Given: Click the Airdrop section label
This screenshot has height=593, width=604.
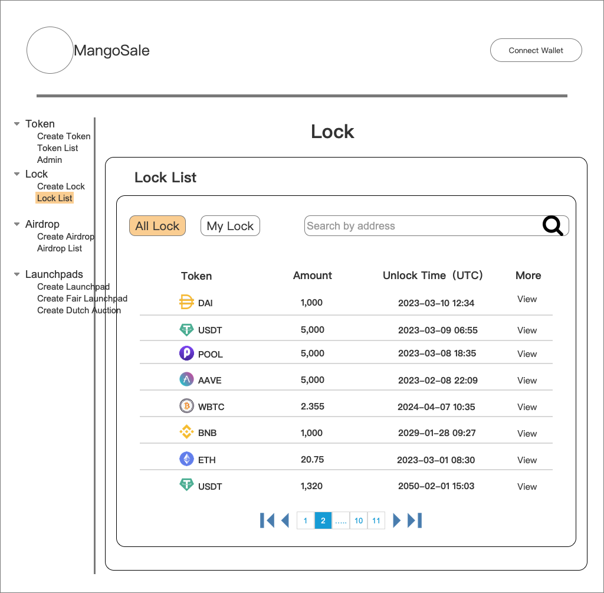Looking at the screenshot, I should (x=42, y=224).
